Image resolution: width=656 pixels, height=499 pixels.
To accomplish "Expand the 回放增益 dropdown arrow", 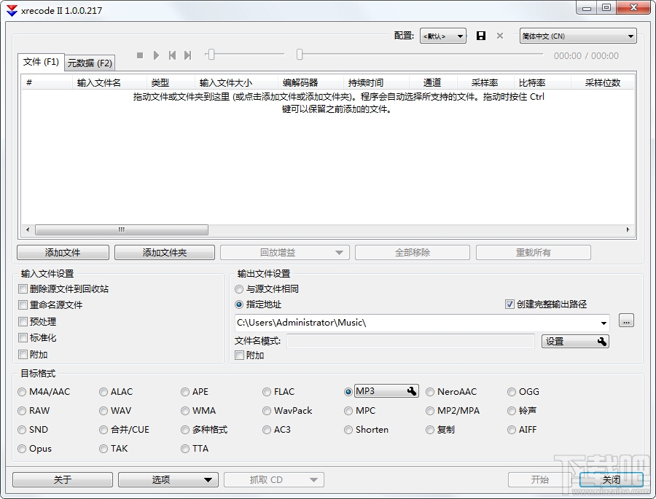I will 337,252.
